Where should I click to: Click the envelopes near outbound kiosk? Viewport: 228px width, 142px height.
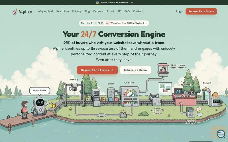coord(199,112)
